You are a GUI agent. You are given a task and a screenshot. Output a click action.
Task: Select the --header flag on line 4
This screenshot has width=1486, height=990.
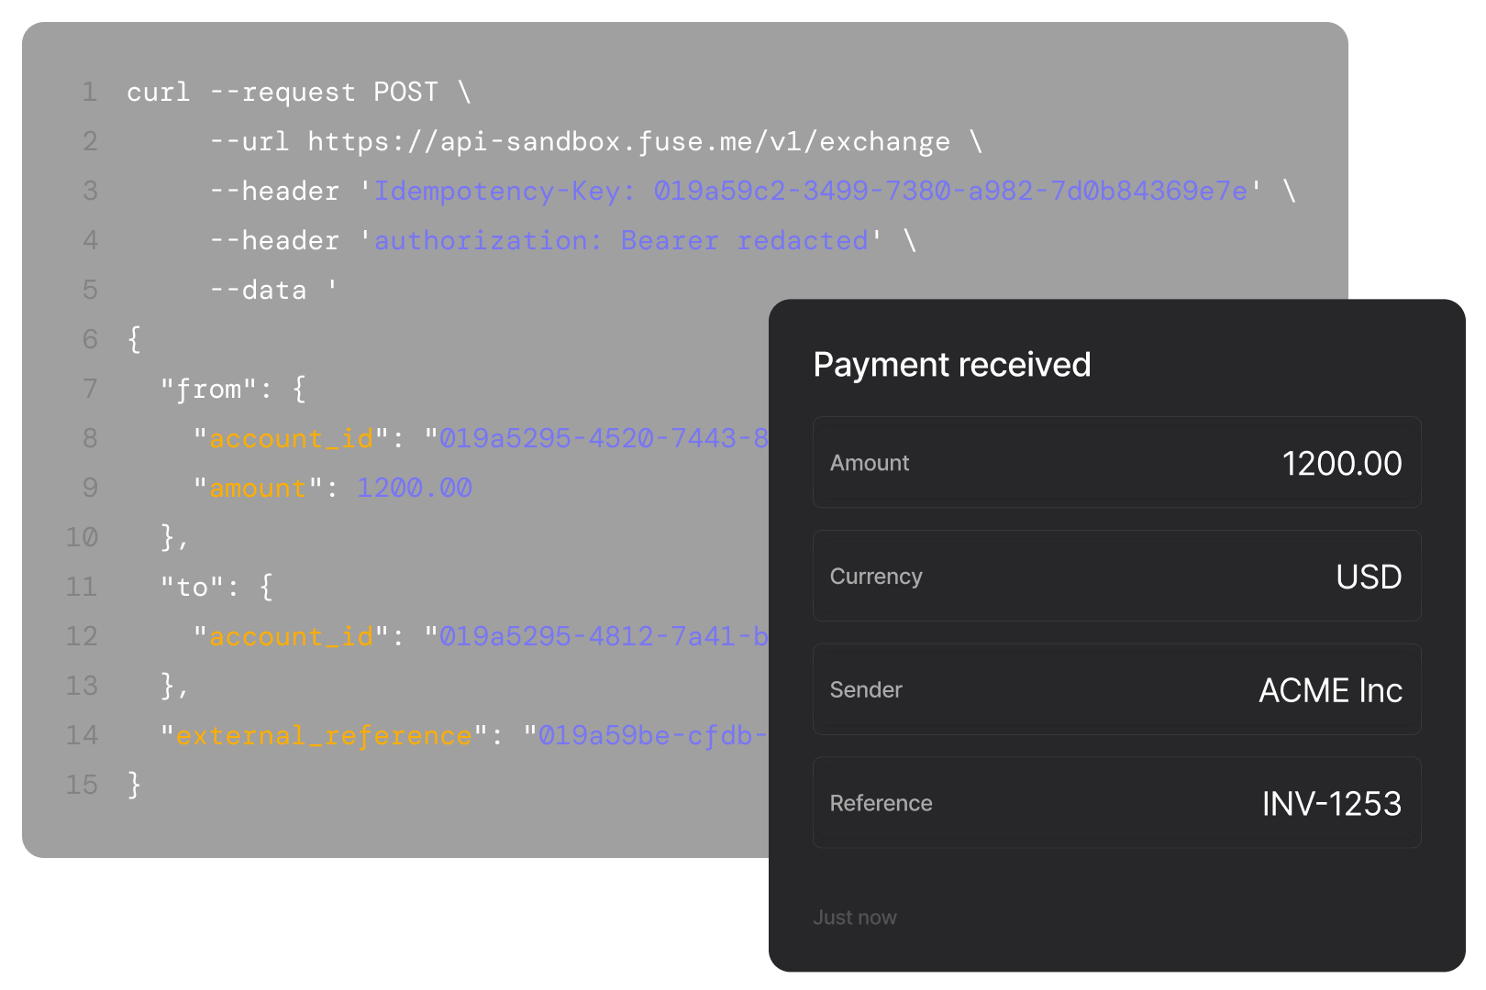pyautogui.click(x=275, y=240)
